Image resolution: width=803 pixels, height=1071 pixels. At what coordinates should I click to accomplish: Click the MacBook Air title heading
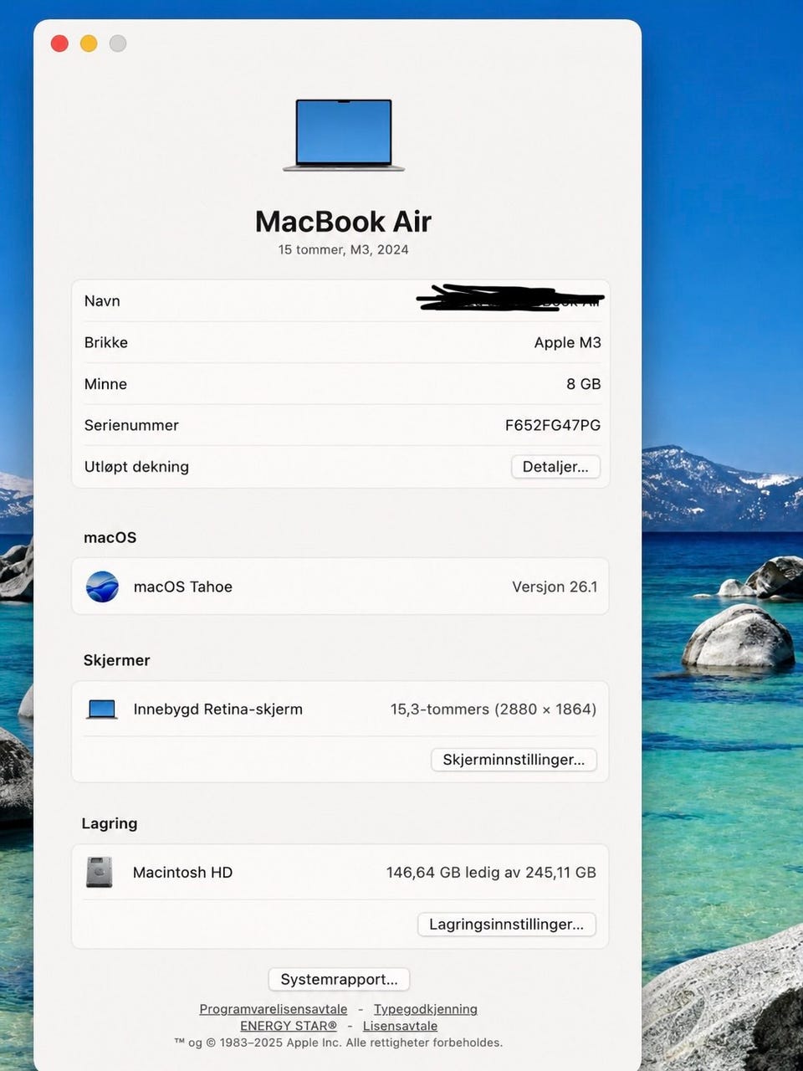pos(343,221)
